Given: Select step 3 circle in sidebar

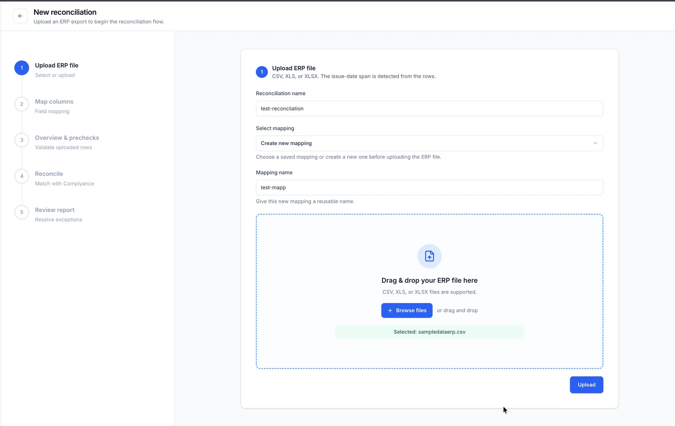Looking at the screenshot, I should [x=22, y=140].
